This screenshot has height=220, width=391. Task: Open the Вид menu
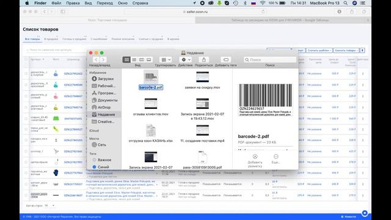coord(88,3)
